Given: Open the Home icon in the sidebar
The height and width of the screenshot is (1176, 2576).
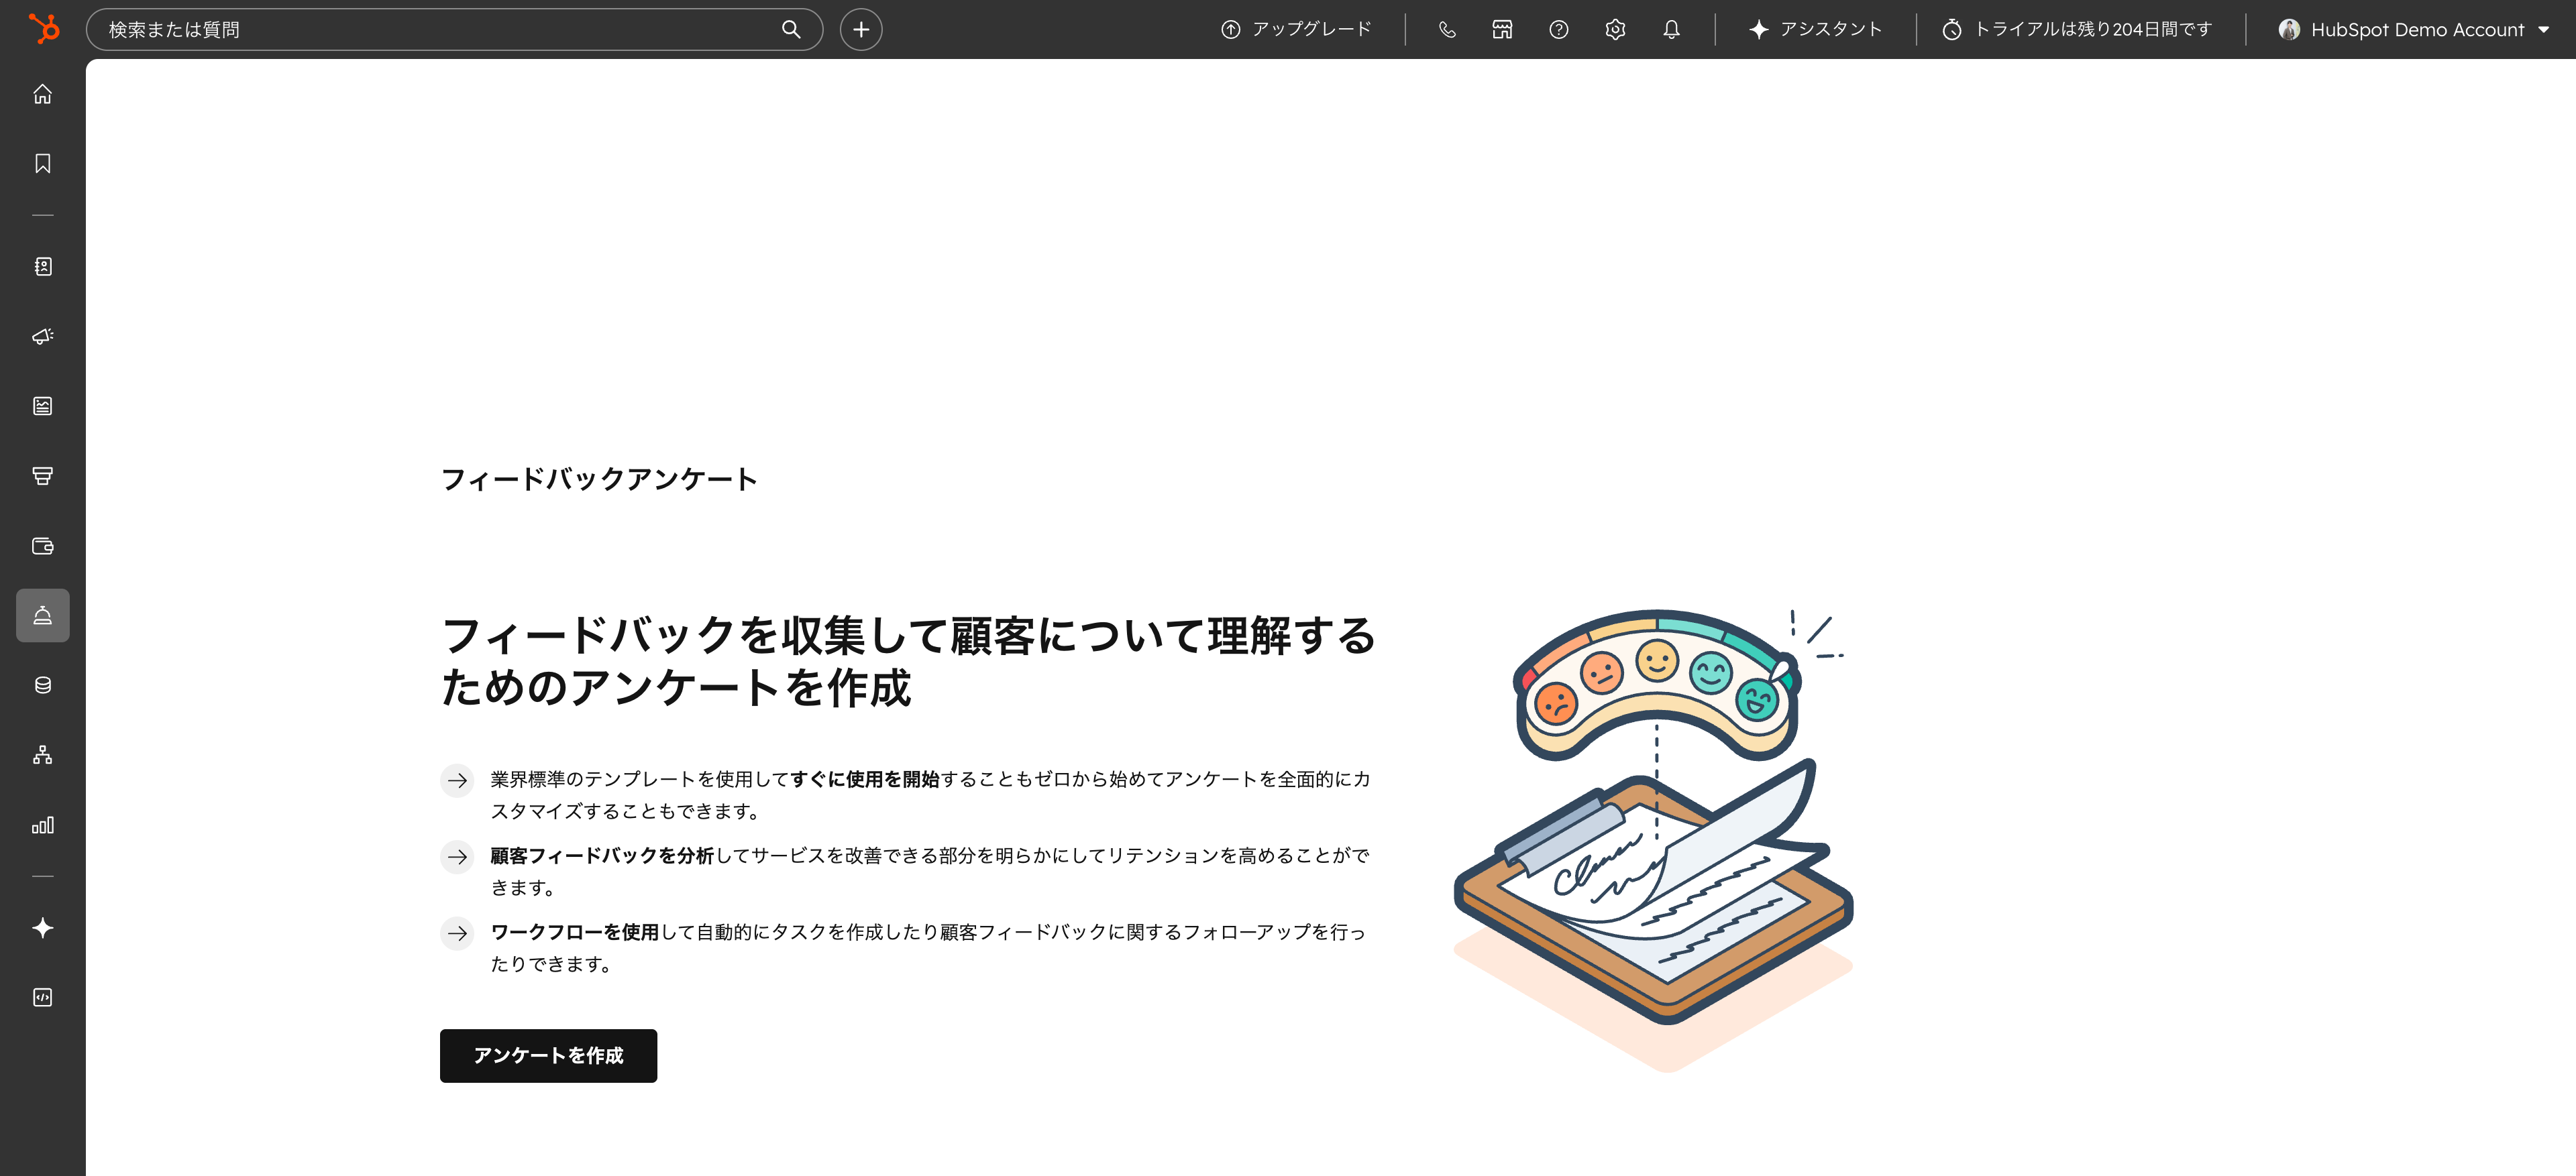Looking at the screenshot, I should click(42, 94).
